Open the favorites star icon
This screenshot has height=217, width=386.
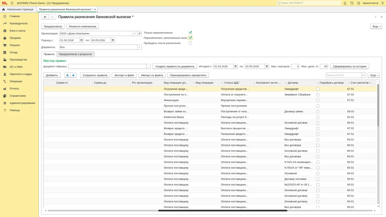[359, 3]
